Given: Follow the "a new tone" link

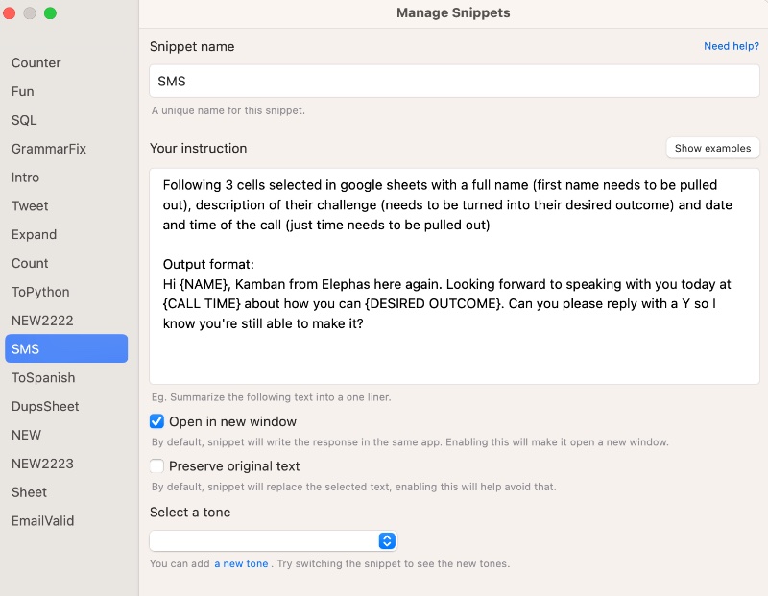Looking at the screenshot, I should point(241,564).
